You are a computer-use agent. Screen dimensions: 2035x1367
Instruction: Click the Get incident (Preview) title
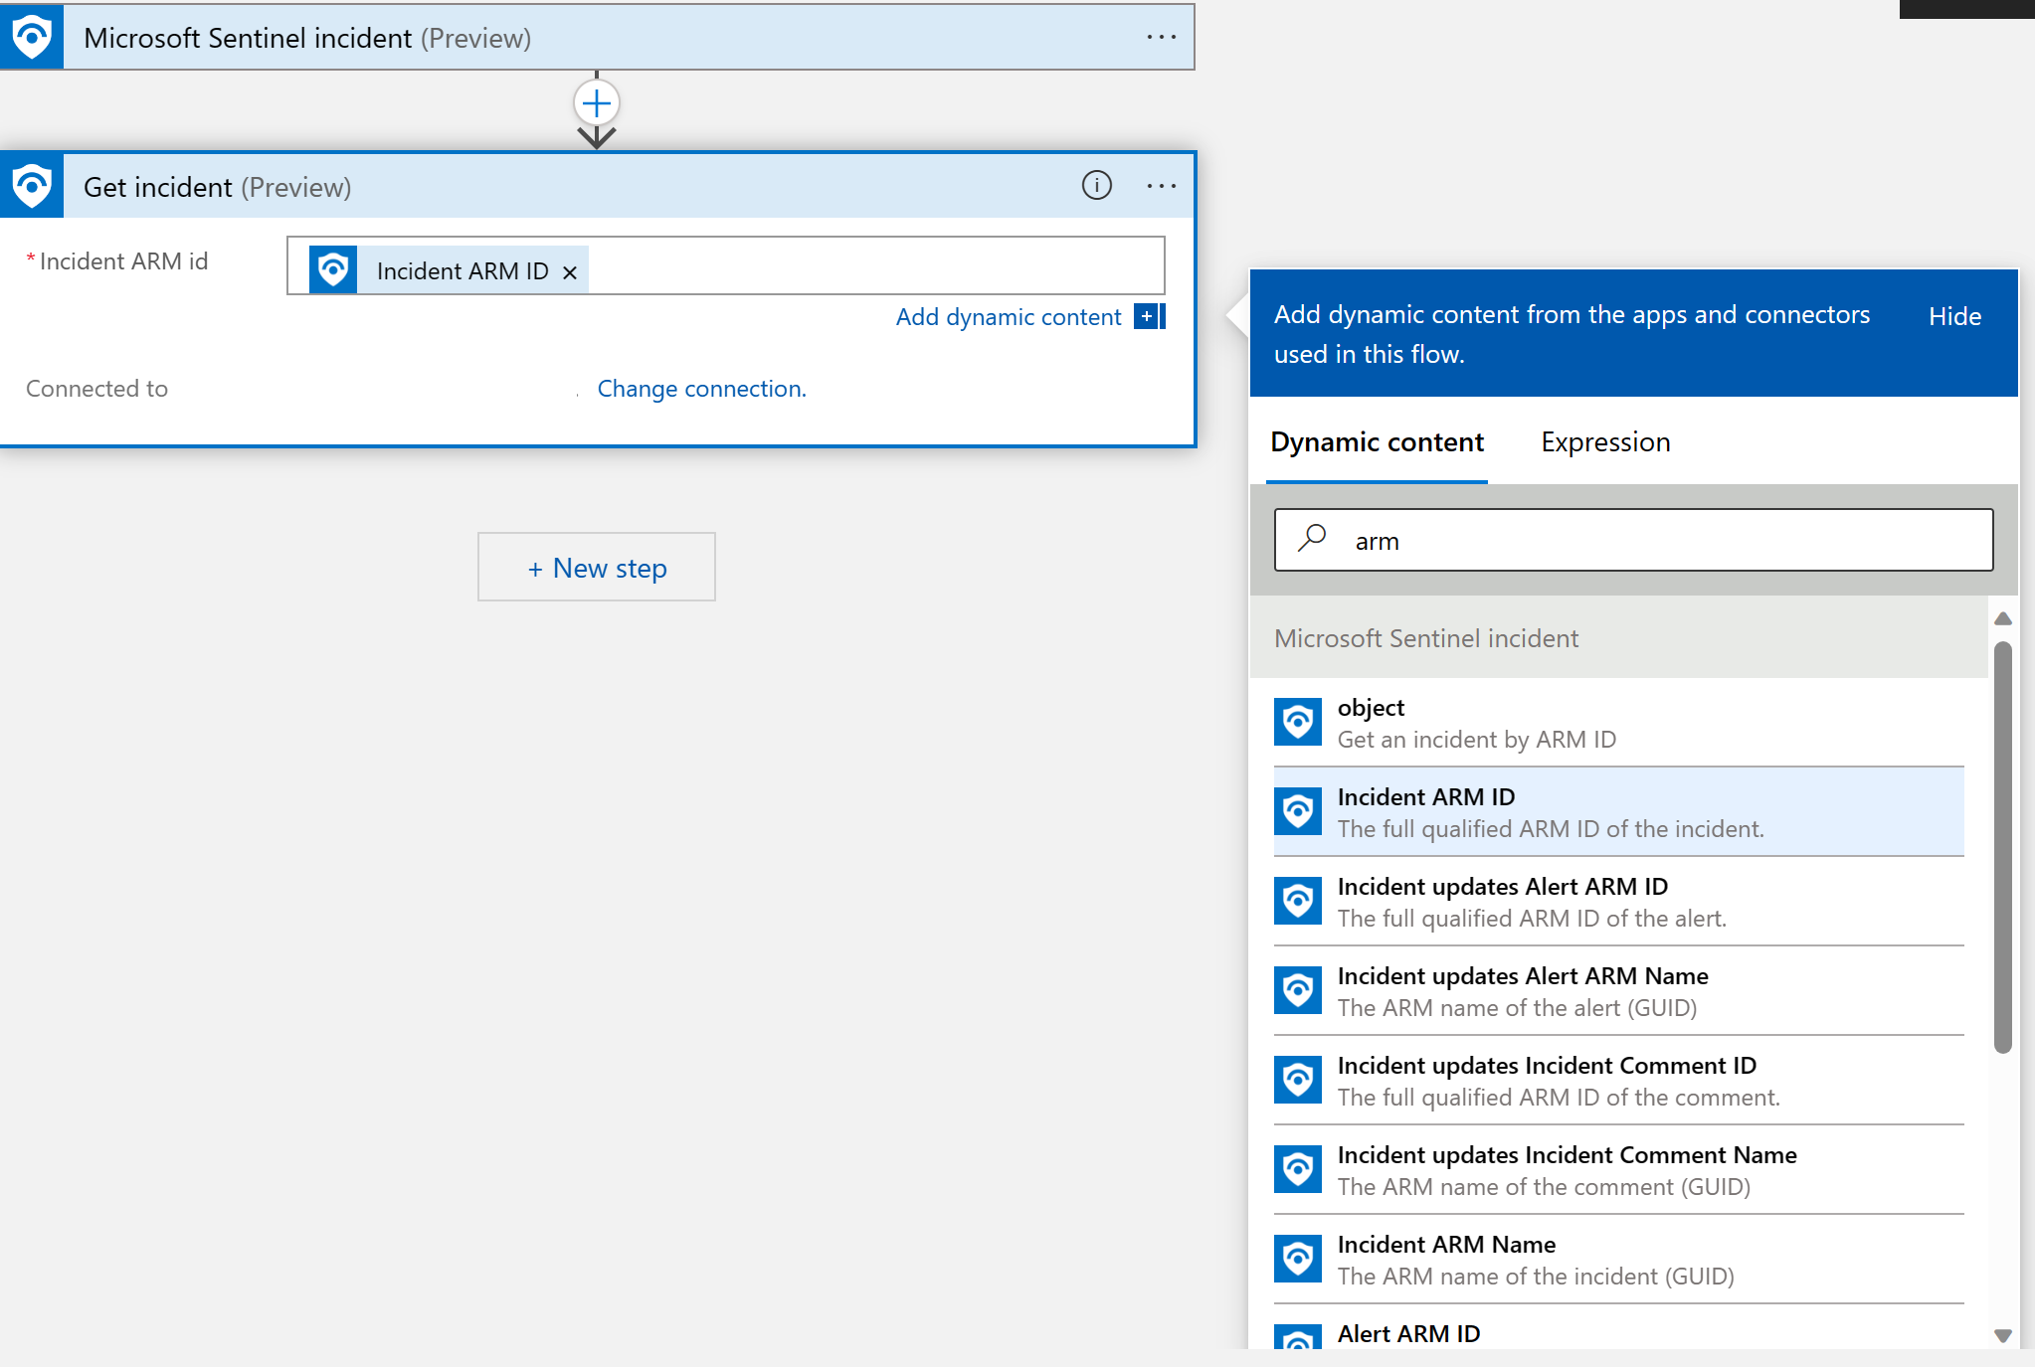(217, 187)
